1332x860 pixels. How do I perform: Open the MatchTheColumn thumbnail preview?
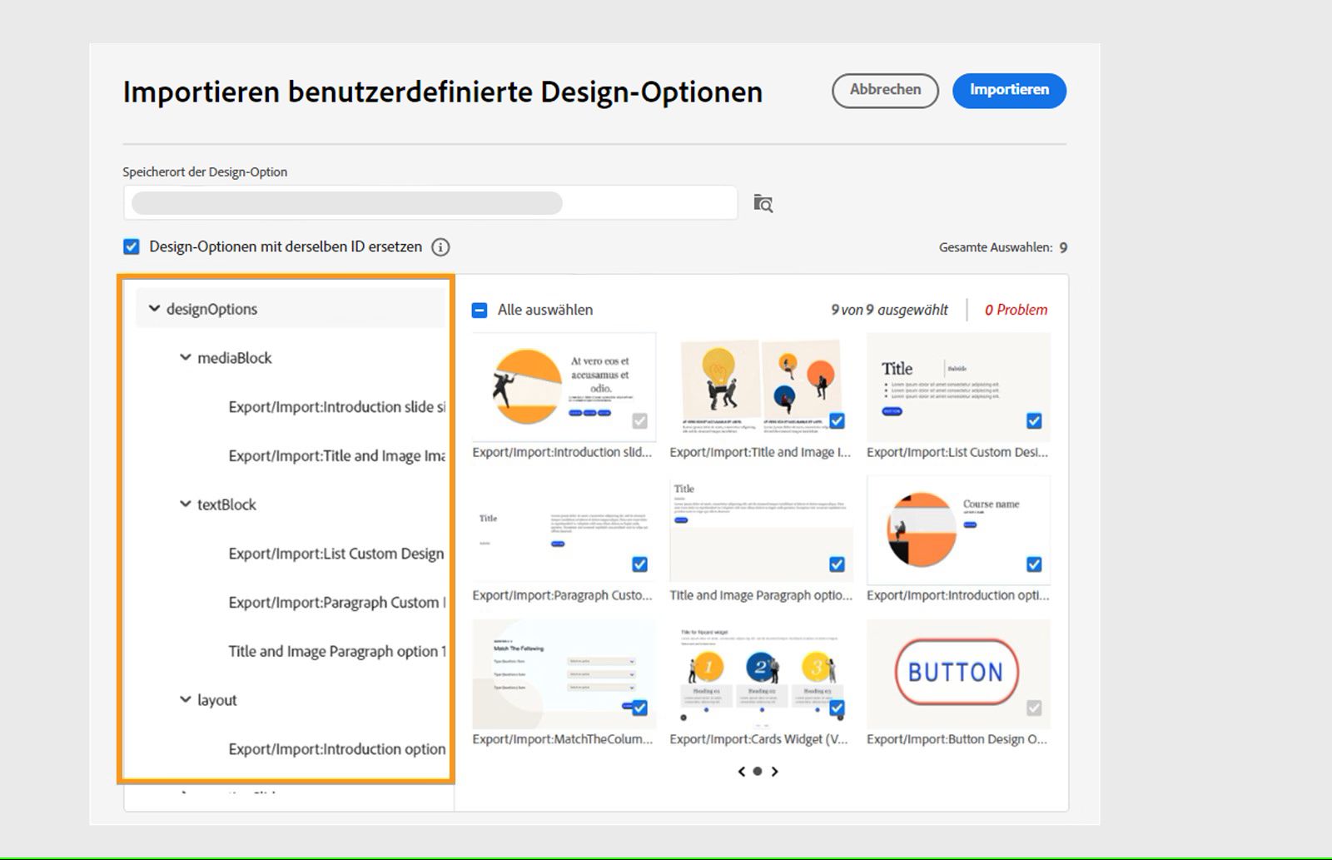tap(563, 673)
